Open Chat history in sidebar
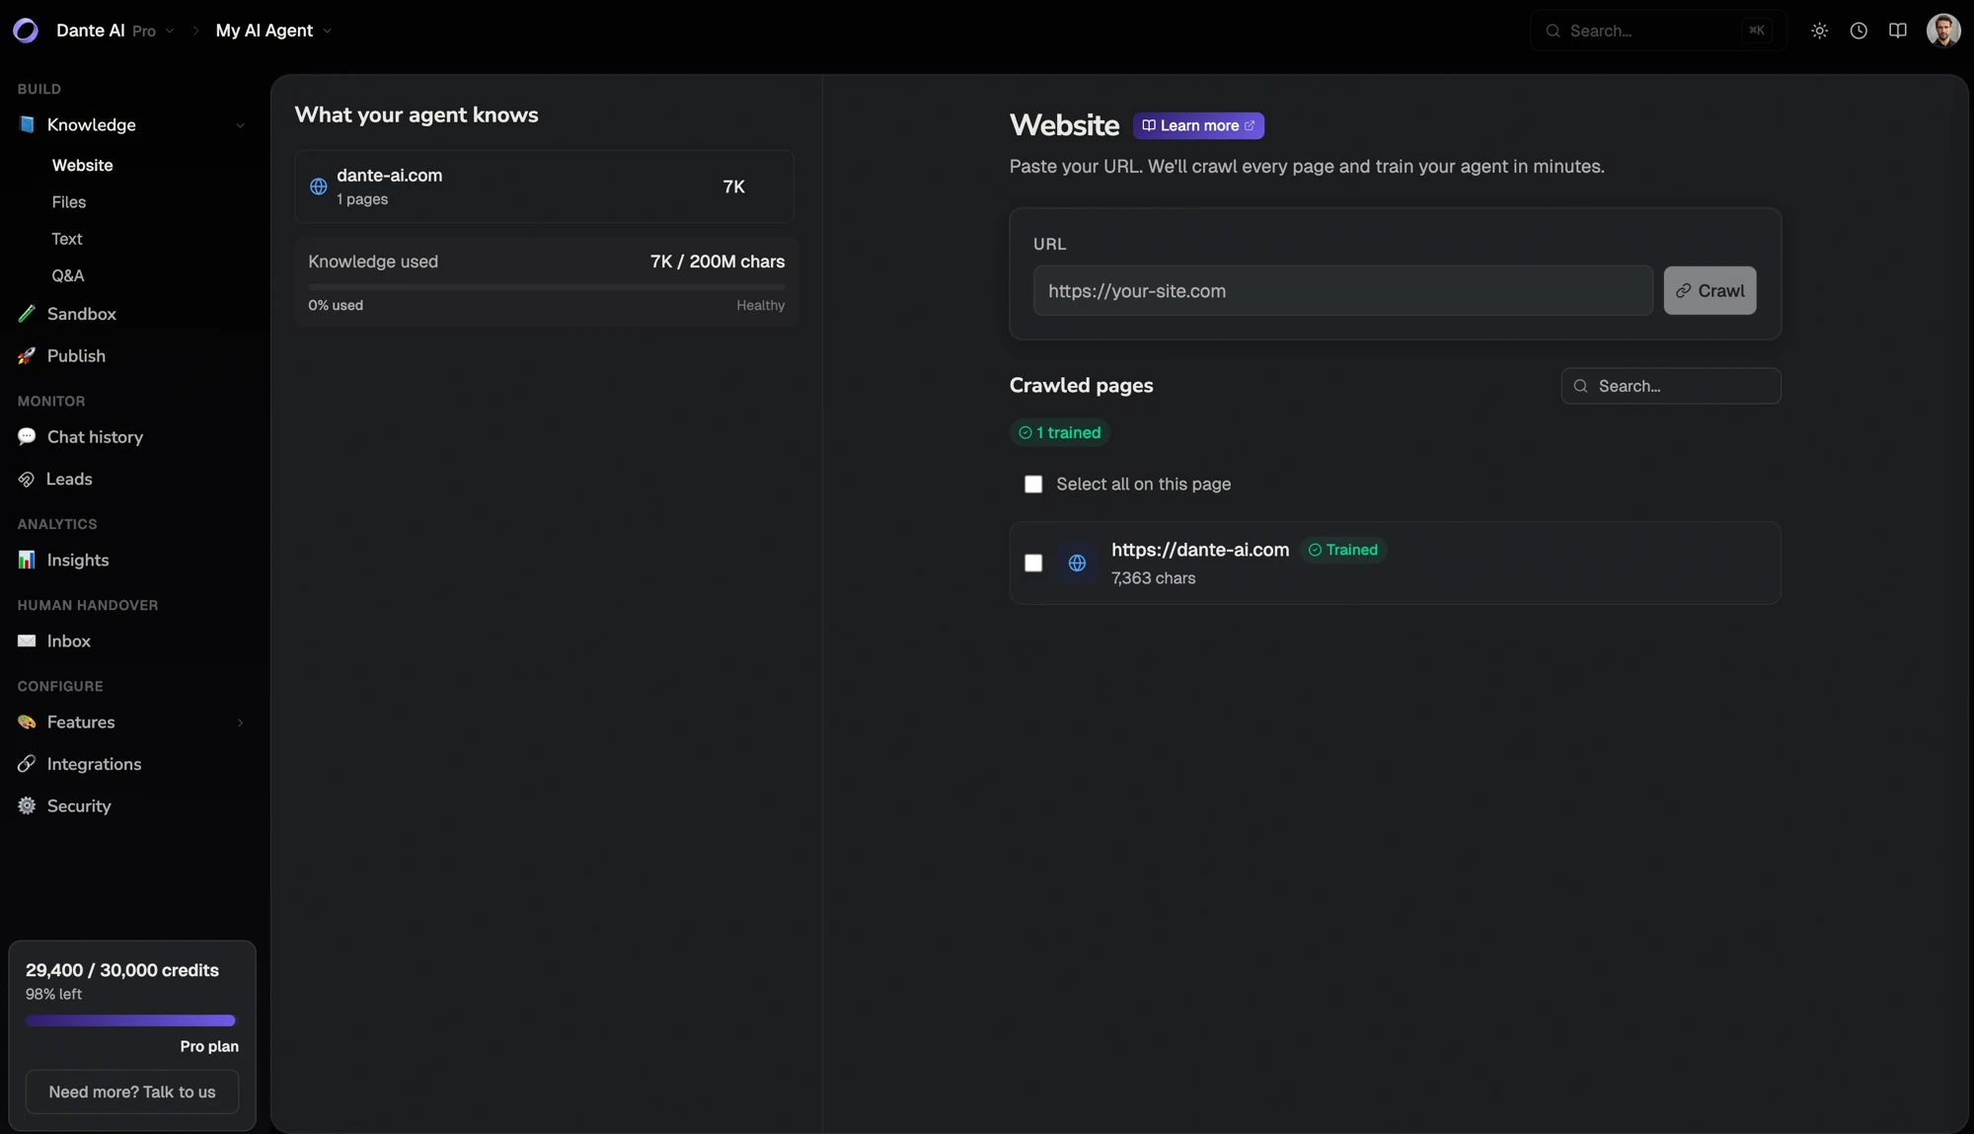This screenshot has width=1974, height=1134. click(95, 436)
